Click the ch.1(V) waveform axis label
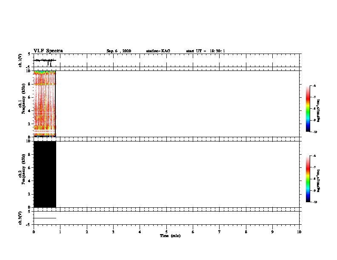The width and height of the screenshot is (337, 260). click(x=20, y=60)
